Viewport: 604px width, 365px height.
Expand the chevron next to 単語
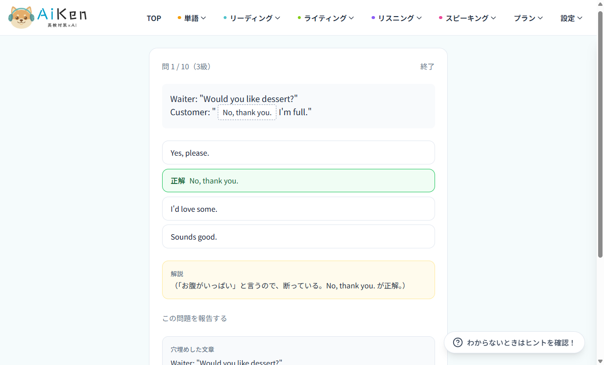(x=203, y=18)
